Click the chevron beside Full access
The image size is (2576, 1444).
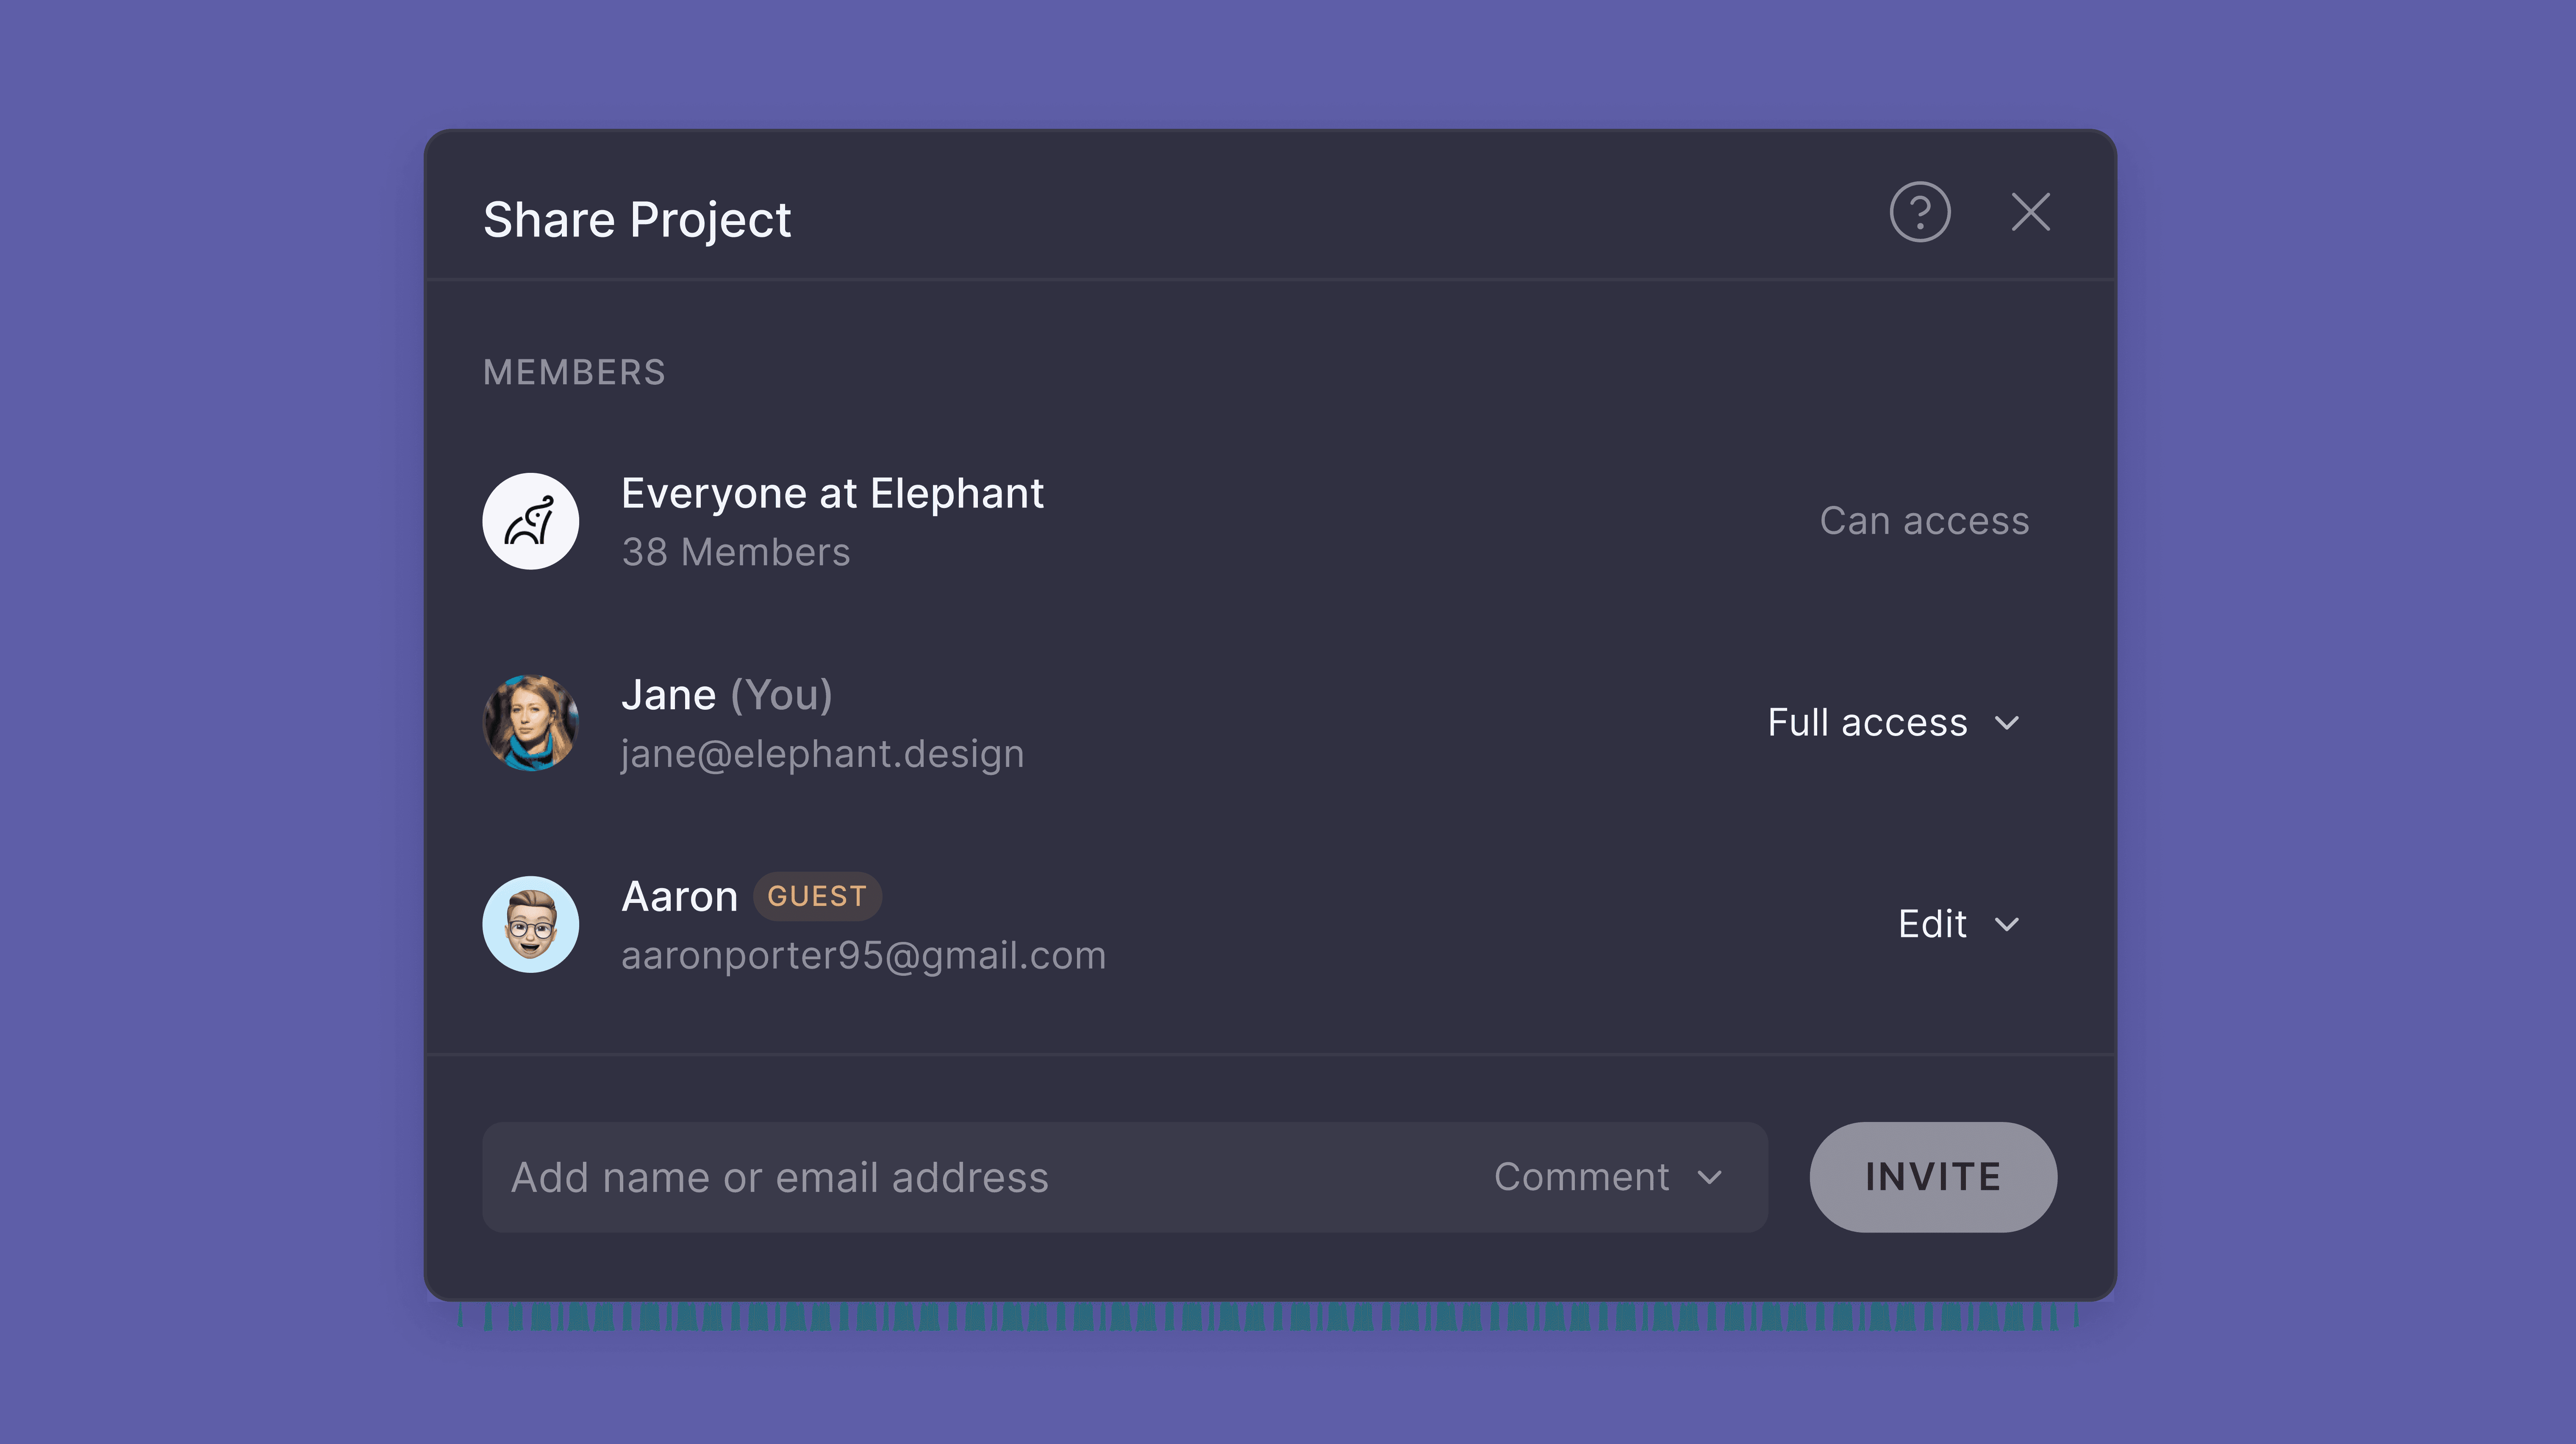(x=2006, y=723)
